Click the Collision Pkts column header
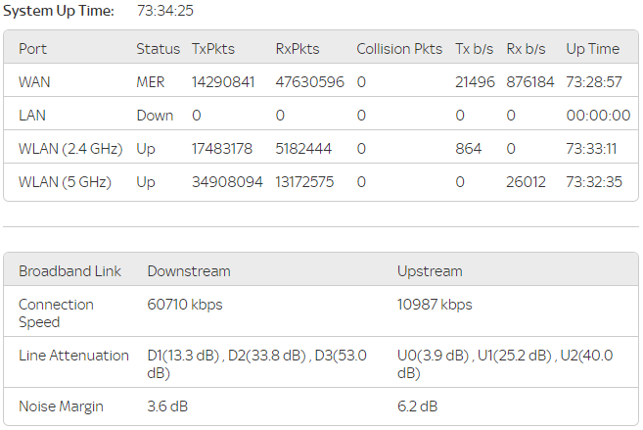Screen dimensions: 643x430 point(399,49)
